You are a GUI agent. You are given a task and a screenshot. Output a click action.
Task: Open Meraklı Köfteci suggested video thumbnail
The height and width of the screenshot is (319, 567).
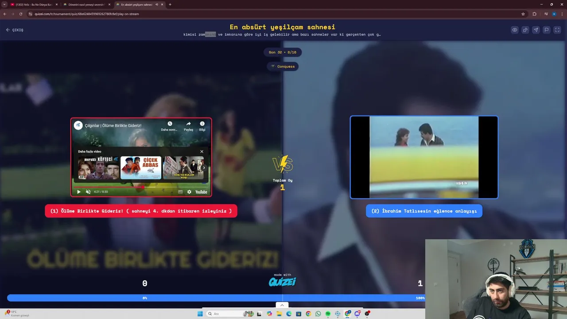point(98,168)
